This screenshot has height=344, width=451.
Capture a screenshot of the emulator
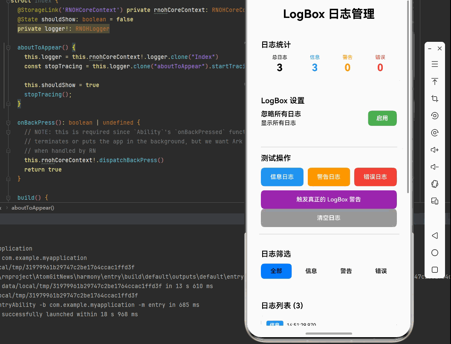(435, 99)
